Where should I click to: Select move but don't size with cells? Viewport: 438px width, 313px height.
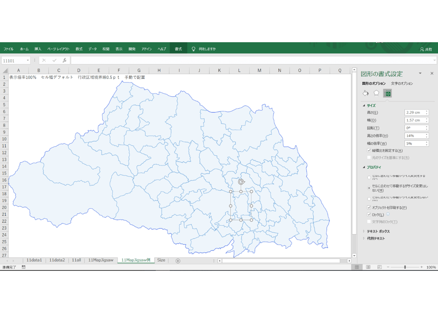pyautogui.click(x=369, y=188)
